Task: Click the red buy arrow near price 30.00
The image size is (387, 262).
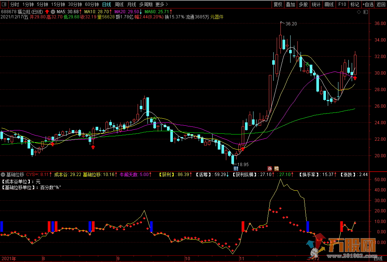Action: (355, 78)
